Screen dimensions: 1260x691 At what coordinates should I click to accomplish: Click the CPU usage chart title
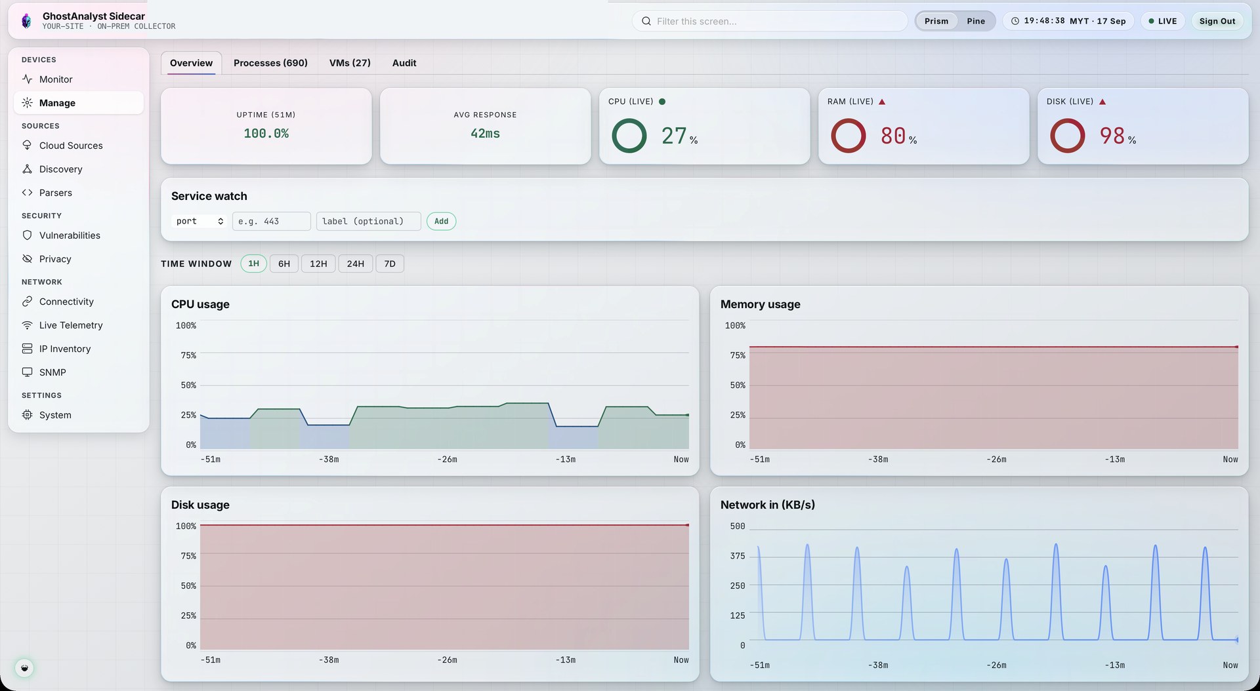click(200, 304)
